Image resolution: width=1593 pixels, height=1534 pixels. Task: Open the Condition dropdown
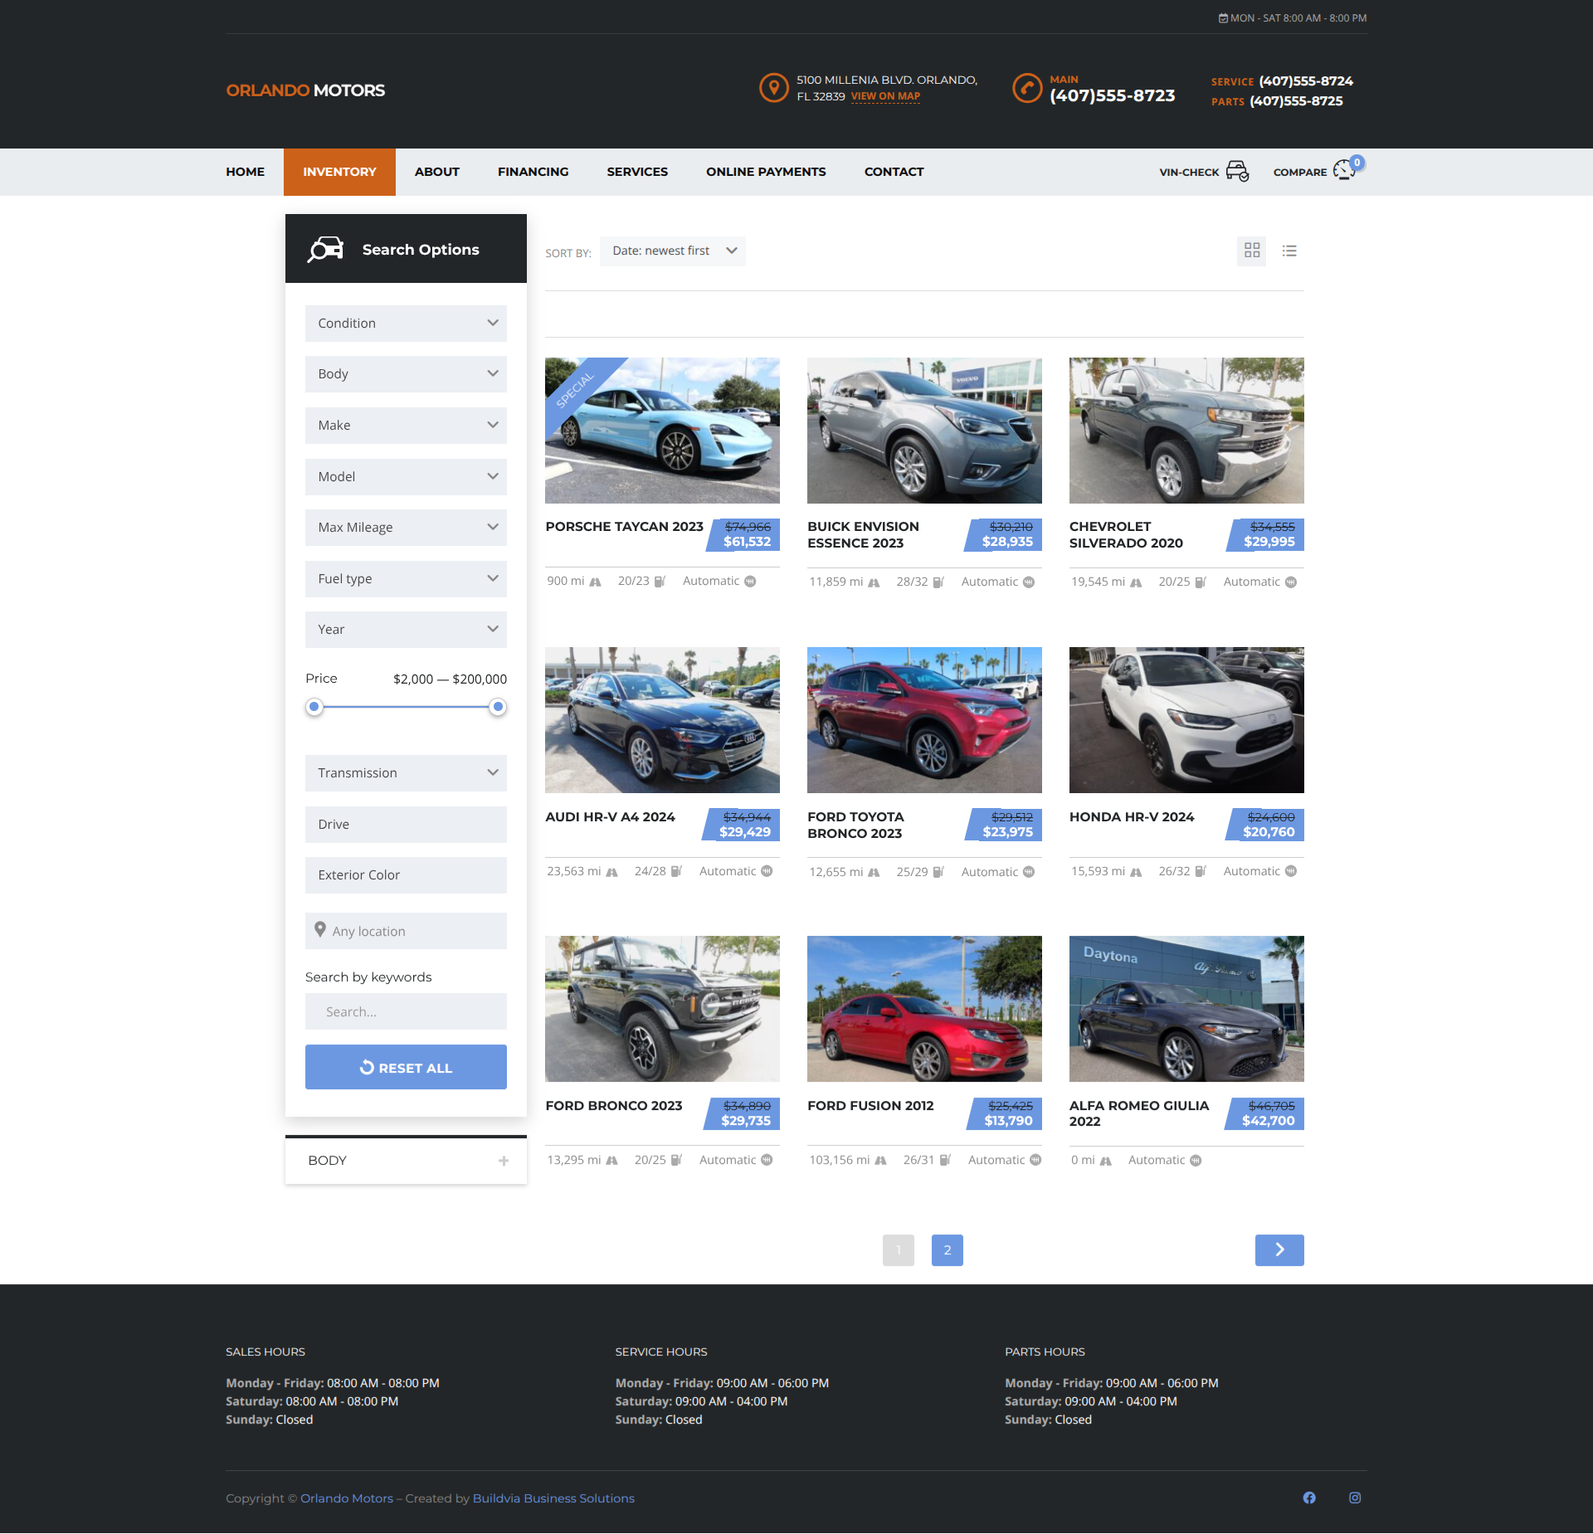pyautogui.click(x=406, y=324)
